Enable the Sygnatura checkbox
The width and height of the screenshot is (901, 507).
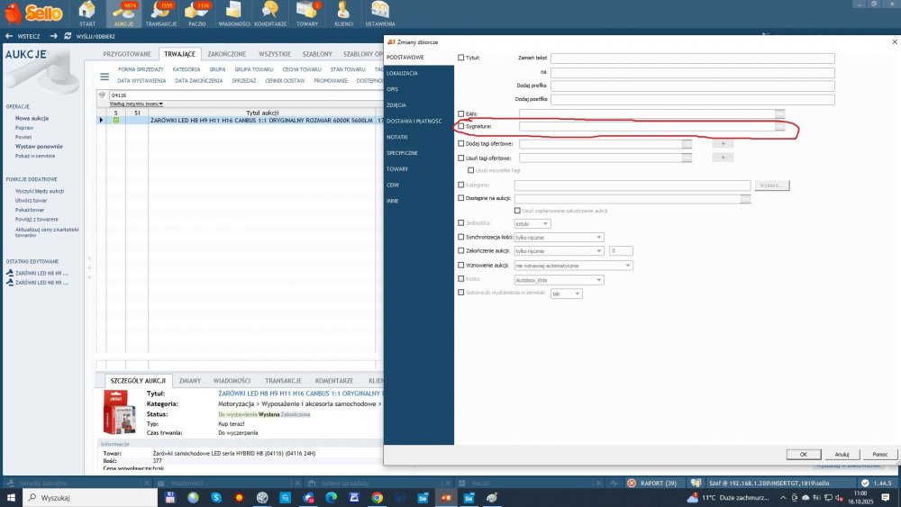tap(460, 126)
